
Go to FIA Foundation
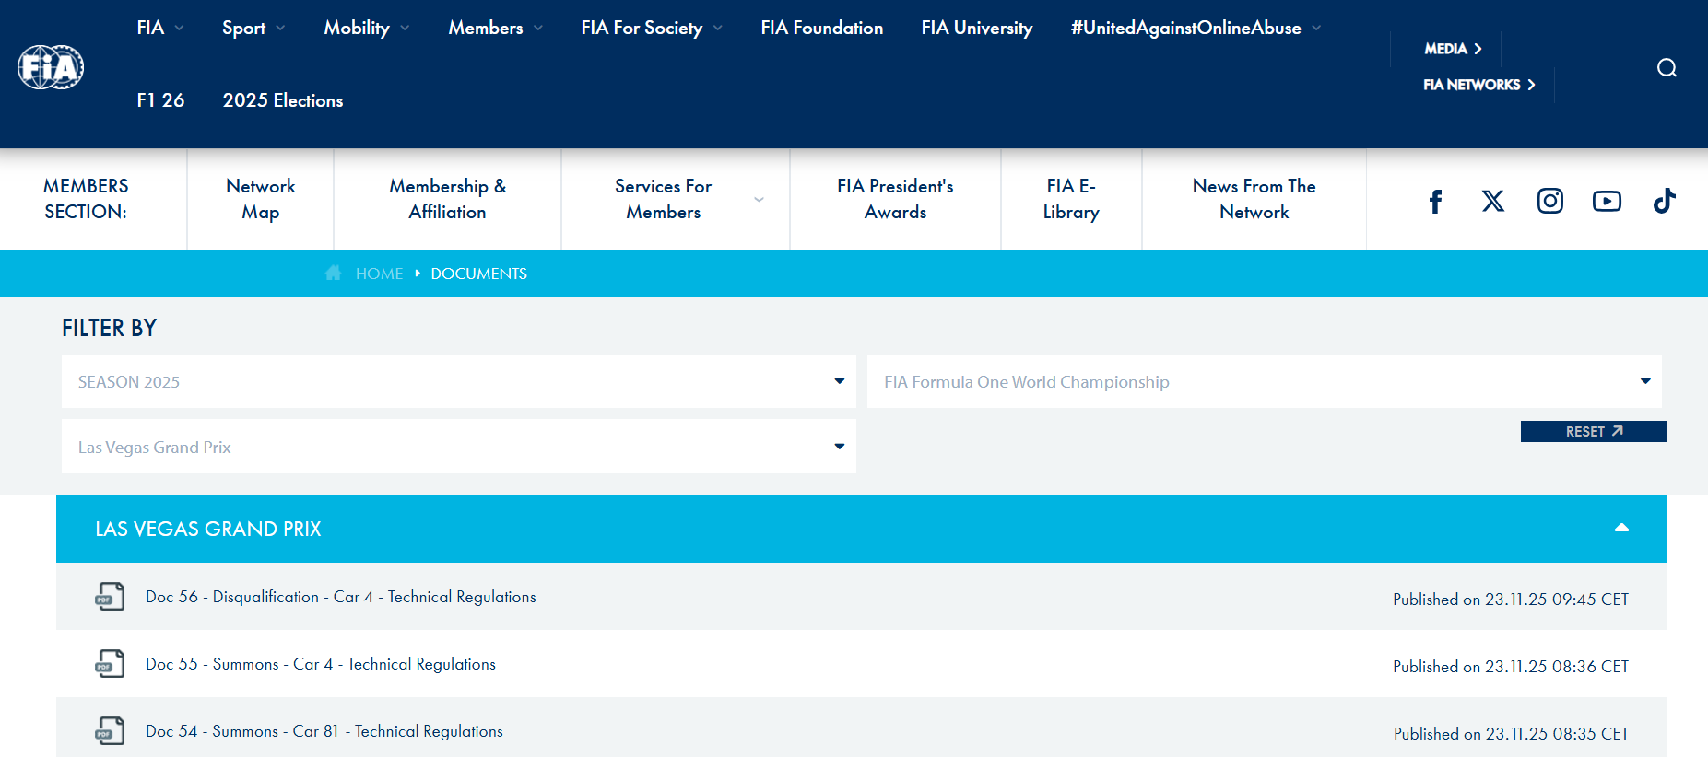pyautogui.click(x=822, y=28)
